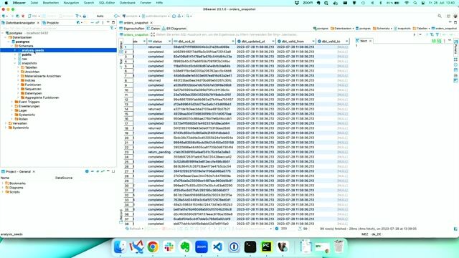This screenshot has width=459, height=258.
Task: Switch to the ER Diagramm tab
Action: point(174,29)
